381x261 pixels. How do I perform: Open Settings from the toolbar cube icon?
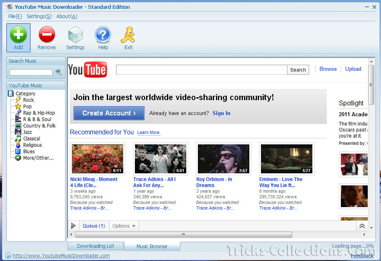point(75,35)
